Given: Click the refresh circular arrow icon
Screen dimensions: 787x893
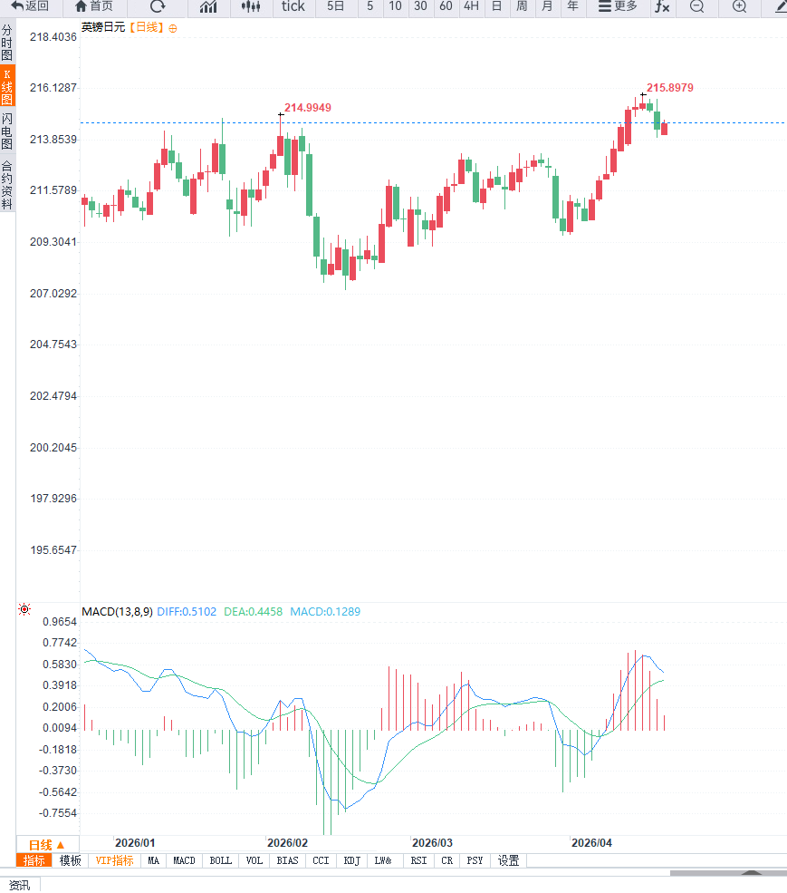Looking at the screenshot, I should 158,6.
